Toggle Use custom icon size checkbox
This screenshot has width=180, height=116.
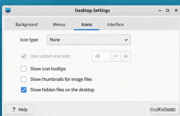point(24,56)
